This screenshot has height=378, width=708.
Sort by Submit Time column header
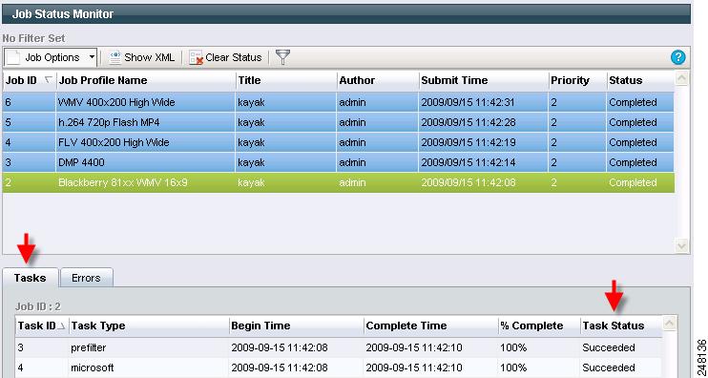tap(483, 80)
